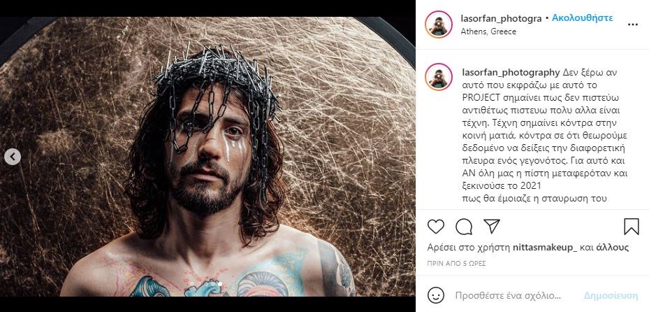Screen dimensions: 649x312
Task: Open the ΠΡΙΝ ΑΠΟ 5 ΩΡΕΣ timestamp
Action: pyautogui.click(x=456, y=264)
